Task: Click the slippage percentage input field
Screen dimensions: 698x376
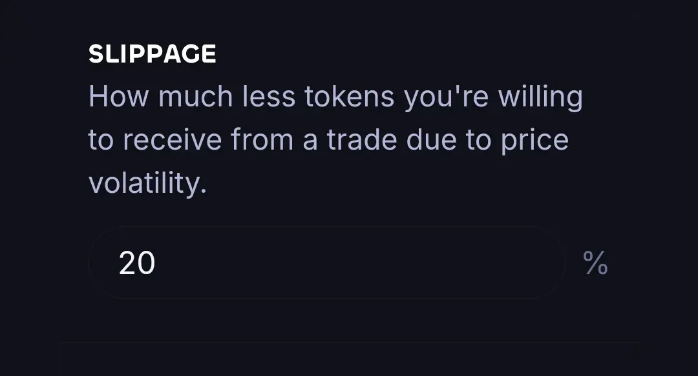Action: [x=327, y=262]
